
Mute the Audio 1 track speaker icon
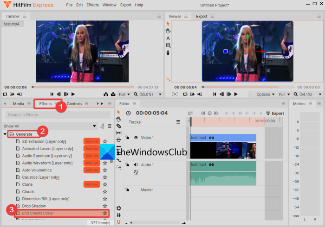pyautogui.click(x=136, y=165)
